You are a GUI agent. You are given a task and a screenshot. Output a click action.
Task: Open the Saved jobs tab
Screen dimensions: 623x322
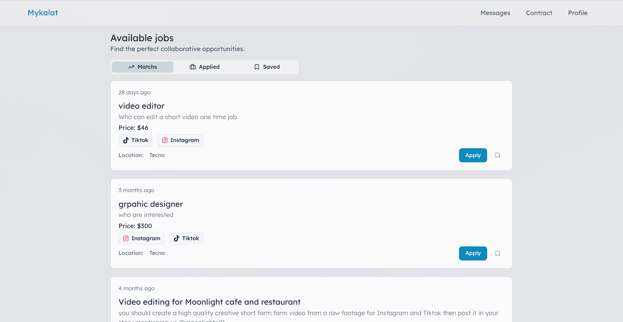(267, 67)
